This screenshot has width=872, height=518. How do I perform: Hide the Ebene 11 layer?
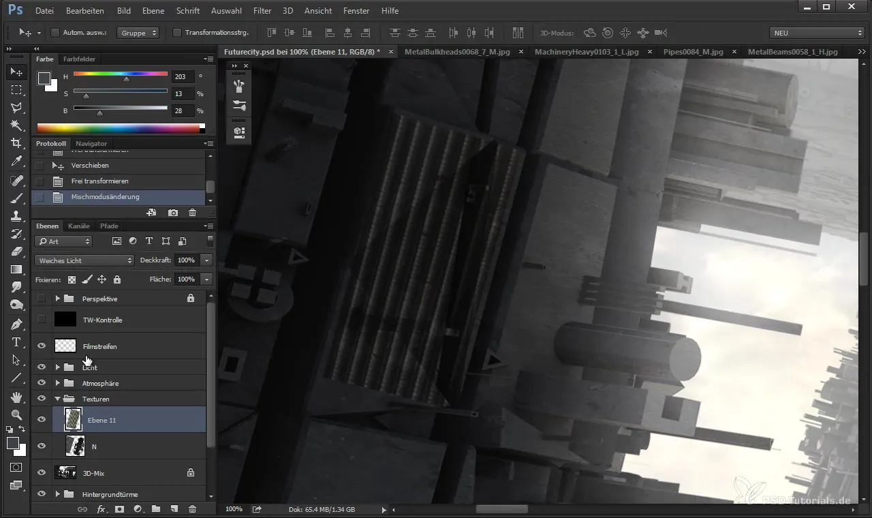pos(42,420)
